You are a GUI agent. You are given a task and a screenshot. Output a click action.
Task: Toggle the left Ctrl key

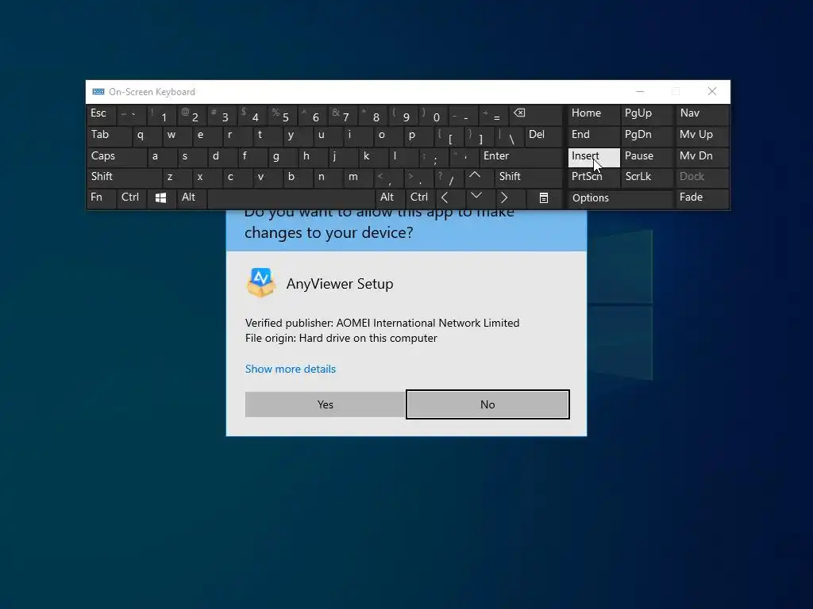[x=131, y=197]
